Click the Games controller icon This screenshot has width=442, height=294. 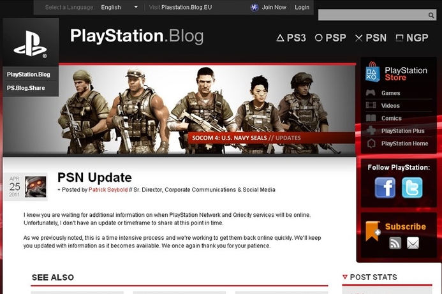371,92
